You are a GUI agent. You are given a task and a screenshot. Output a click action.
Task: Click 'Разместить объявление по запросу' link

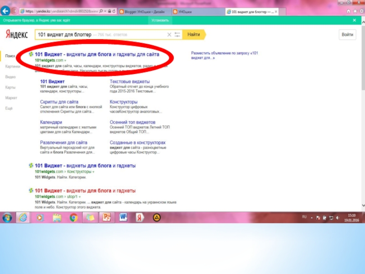pos(224,55)
